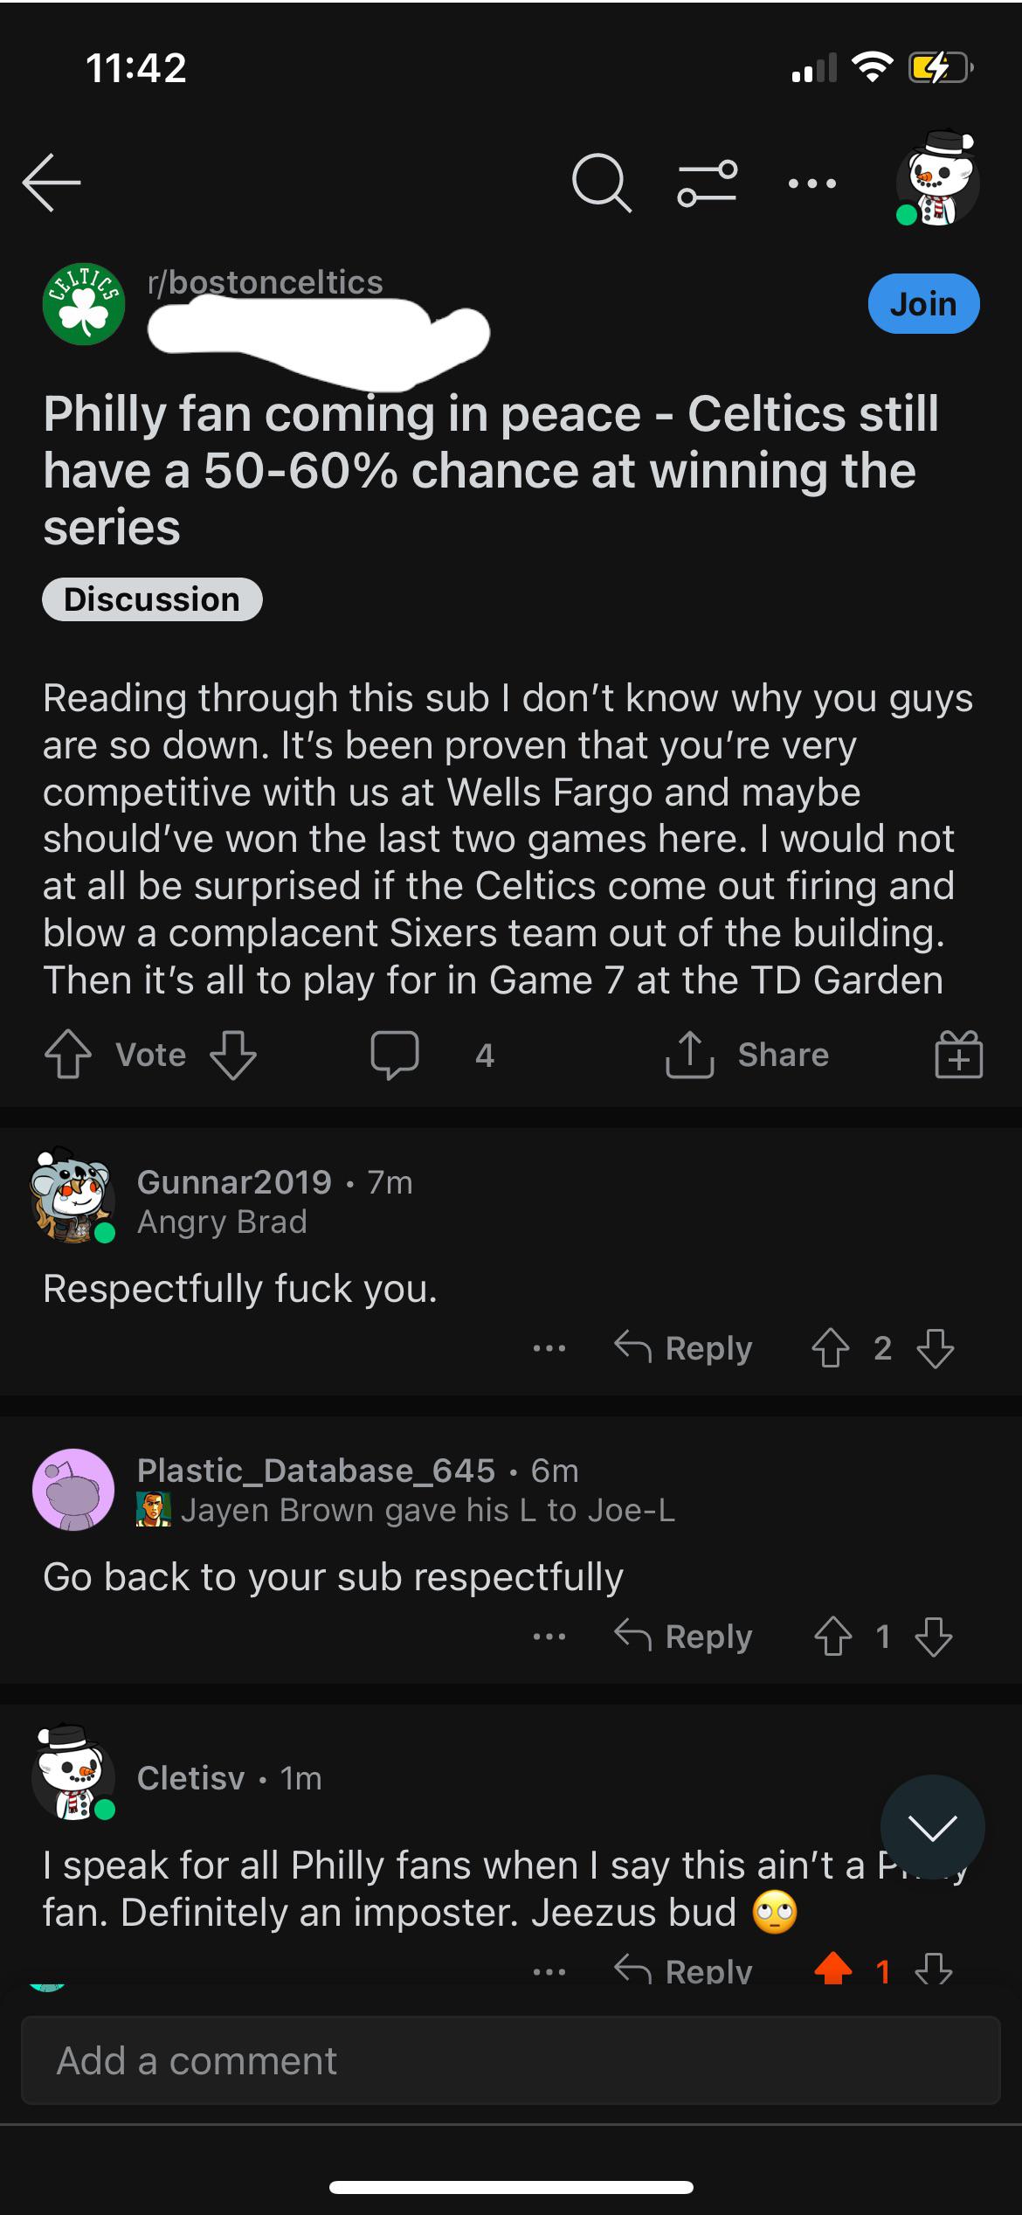Upvote the Philly fan post

(x=68, y=1055)
